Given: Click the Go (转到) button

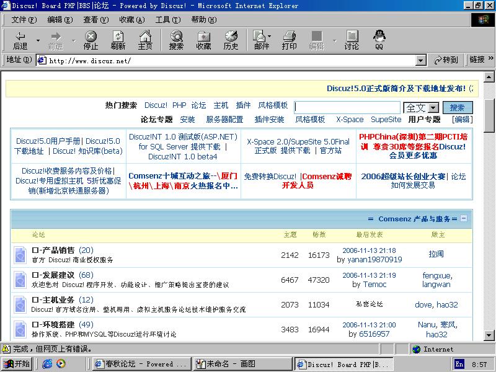Looking at the screenshot, I should (446, 60).
